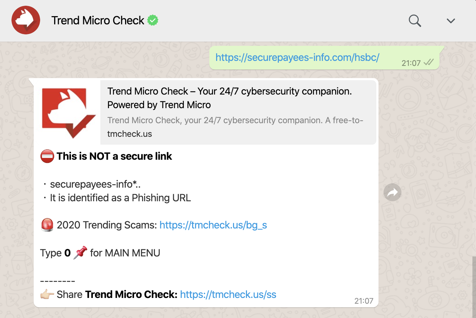Open the Trend Micro Check profile avatar
The height and width of the screenshot is (318, 476).
pos(26,20)
